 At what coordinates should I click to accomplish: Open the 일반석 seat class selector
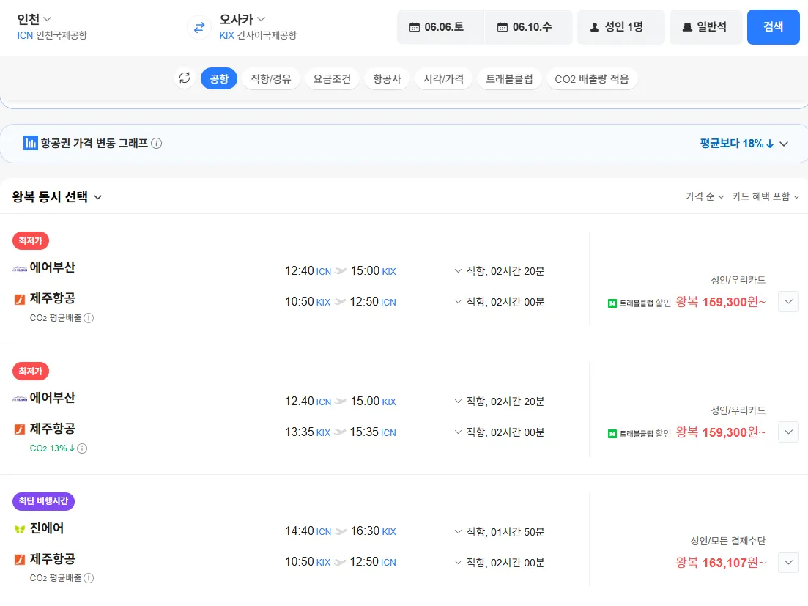[x=705, y=27]
